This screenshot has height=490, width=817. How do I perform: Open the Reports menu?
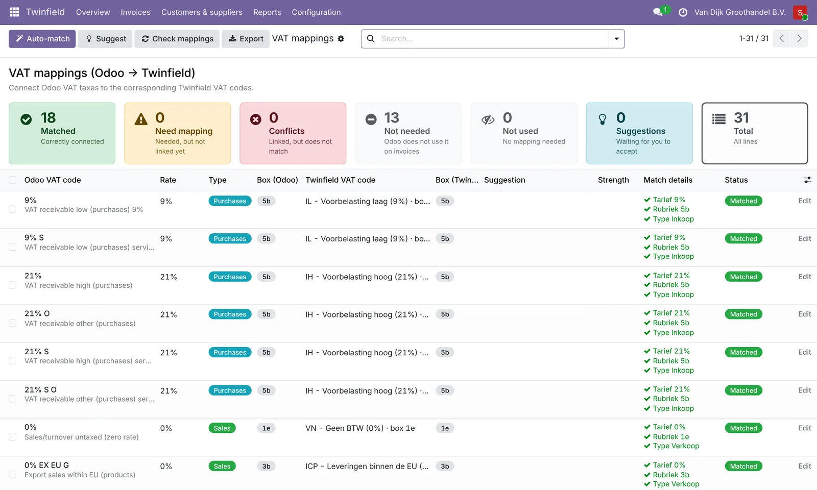pos(267,12)
